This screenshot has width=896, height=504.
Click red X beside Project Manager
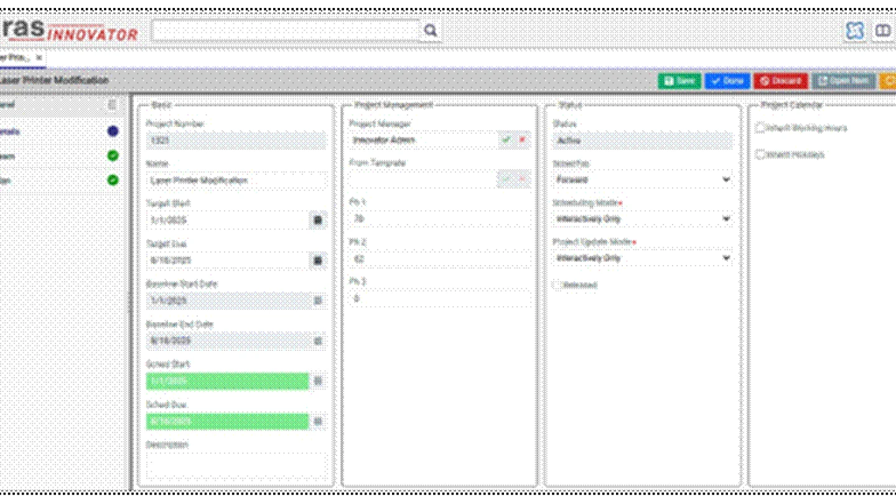(522, 140)
